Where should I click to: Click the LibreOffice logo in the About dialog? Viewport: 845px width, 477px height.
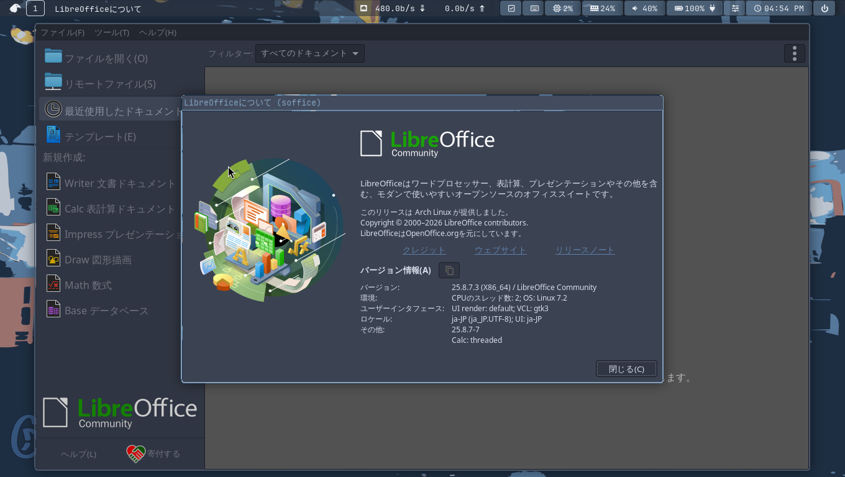[427, 143]
